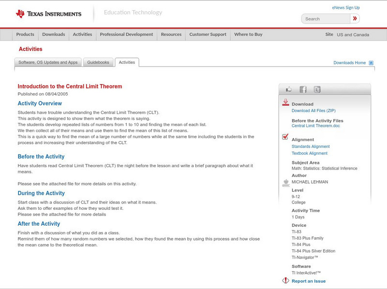The image size is (387, 289).
Task: Go to Downloads Home
Action: point(349,63)
